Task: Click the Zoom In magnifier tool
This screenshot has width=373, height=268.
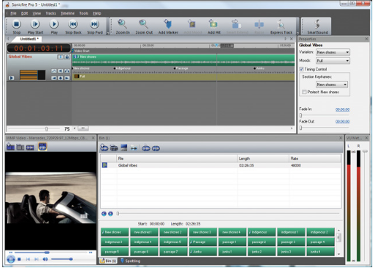Action: 123,26
